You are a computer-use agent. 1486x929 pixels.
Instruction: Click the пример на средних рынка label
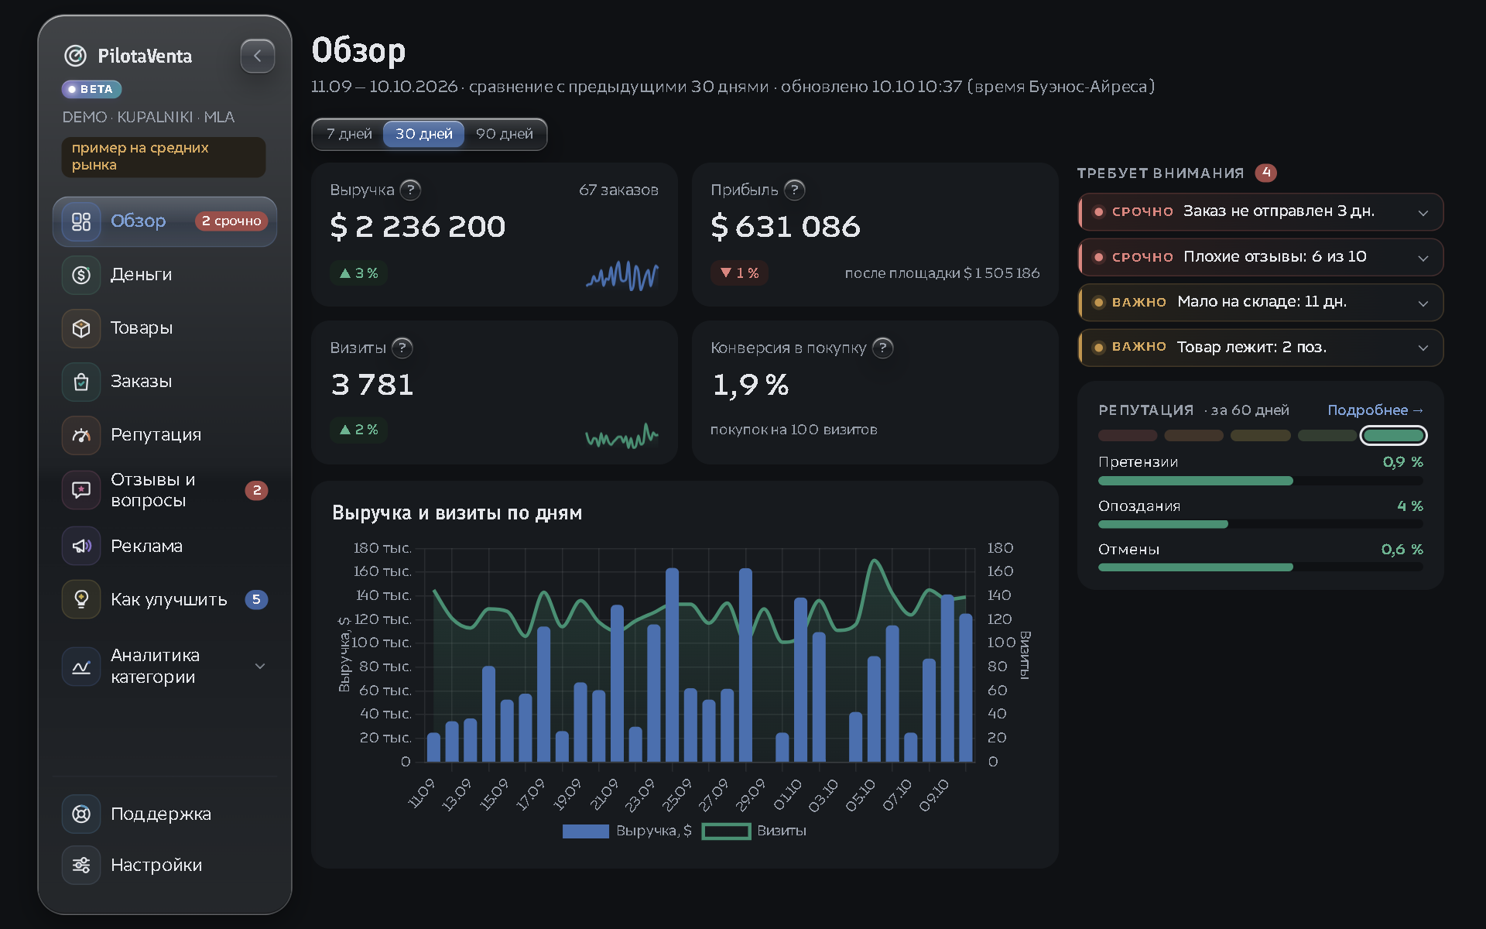coord(163,156)
